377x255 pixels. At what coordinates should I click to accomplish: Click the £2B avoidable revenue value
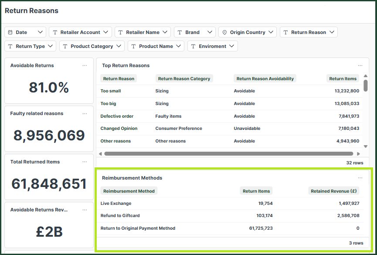pos(49,232)
